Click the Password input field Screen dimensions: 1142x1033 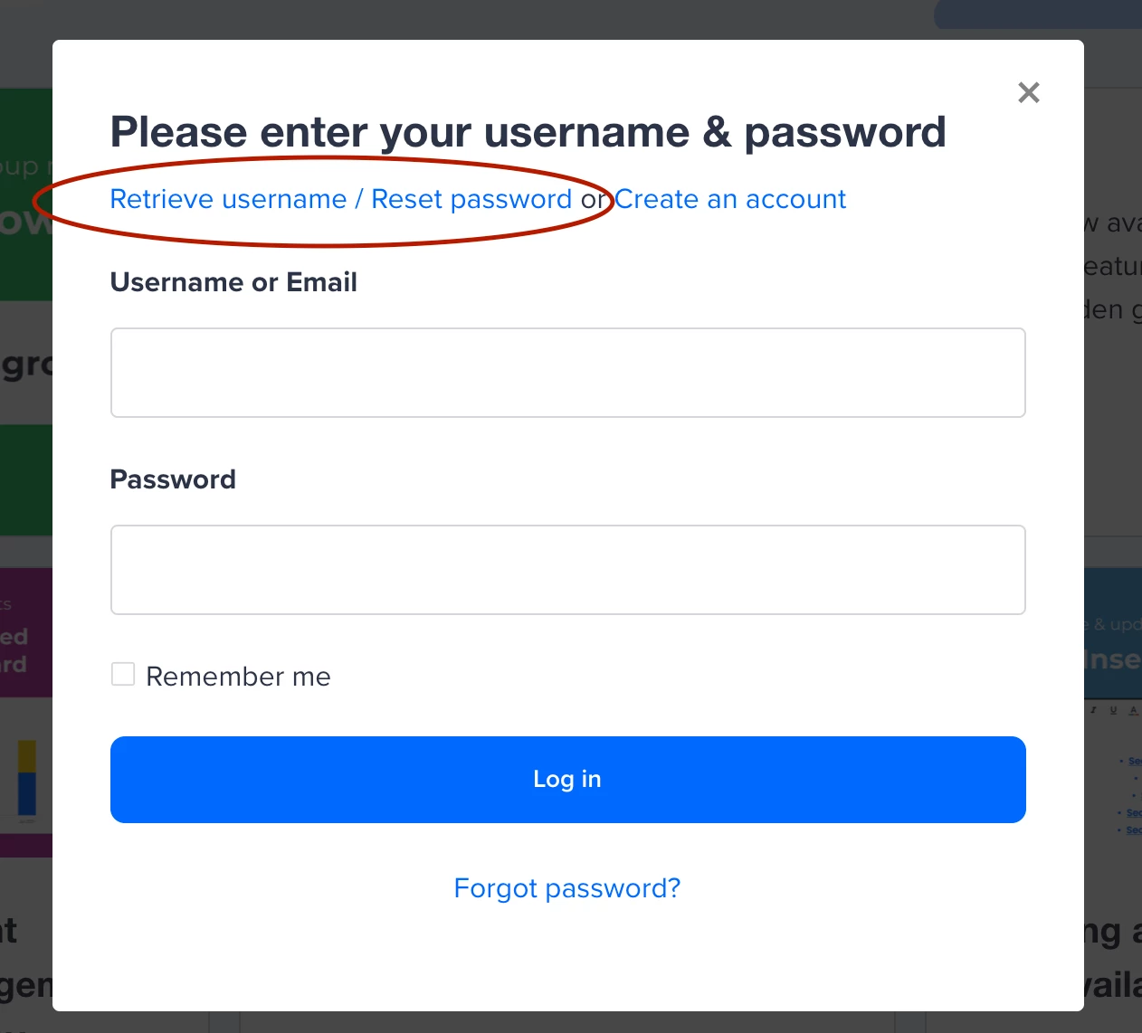(567, 570)
